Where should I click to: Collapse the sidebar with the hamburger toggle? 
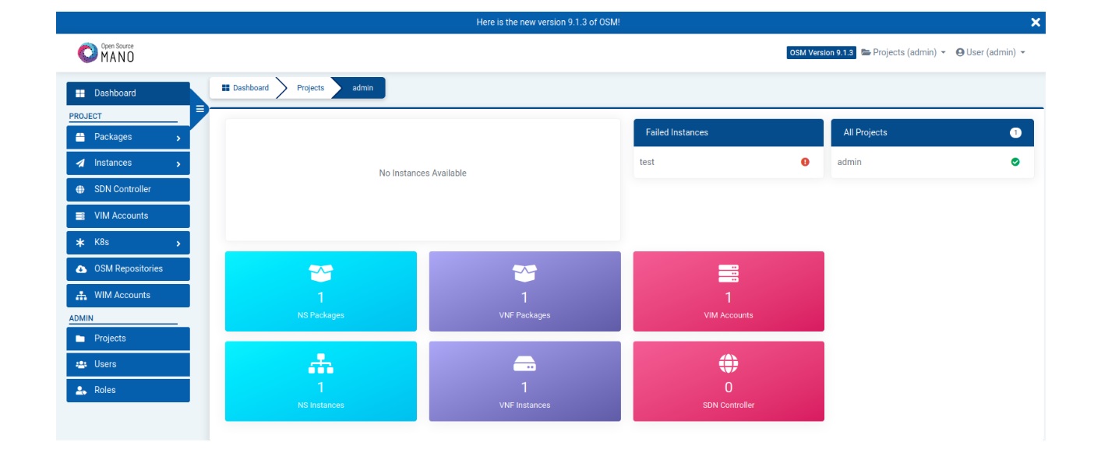[199, 109]
